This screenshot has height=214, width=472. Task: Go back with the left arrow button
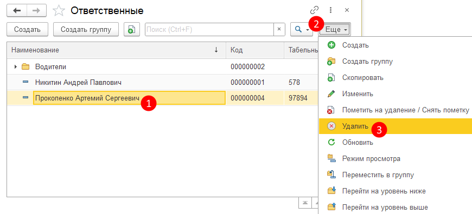(x=17, y=11)
